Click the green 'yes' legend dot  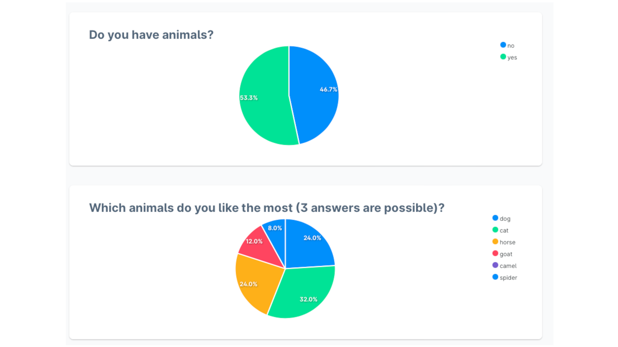tap(503, 57)
